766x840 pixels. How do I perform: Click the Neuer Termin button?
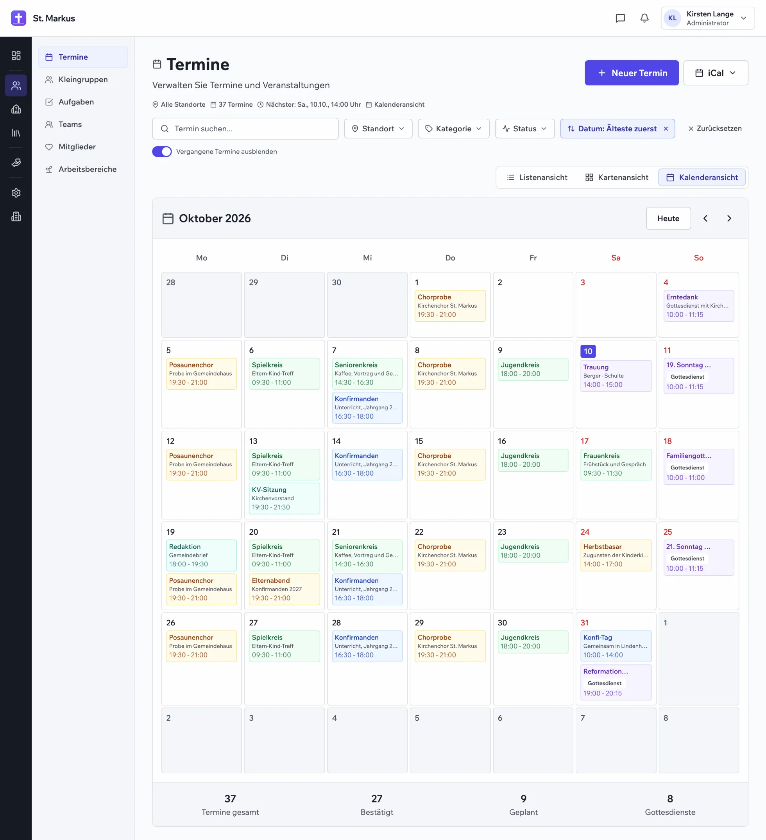click(632, 73)
